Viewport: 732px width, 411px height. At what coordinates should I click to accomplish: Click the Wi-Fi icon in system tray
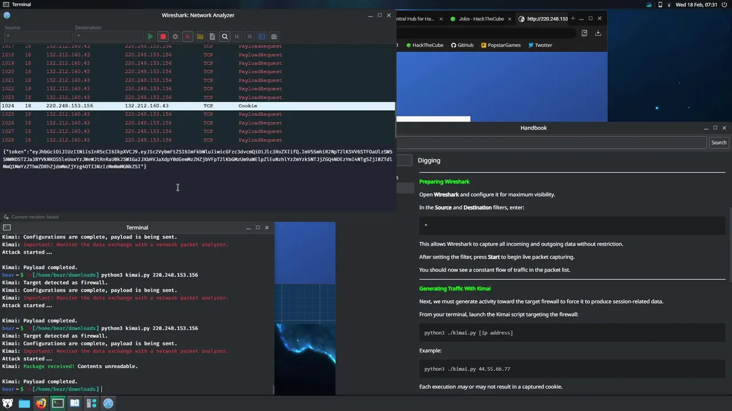coord(670,5)
